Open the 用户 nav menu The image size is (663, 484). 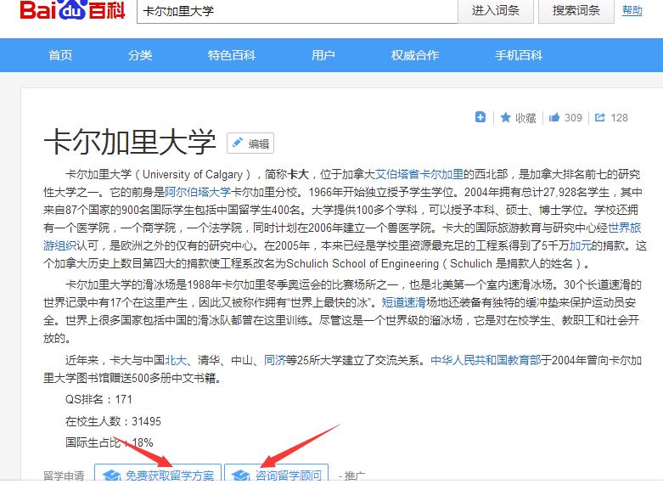point(323,55)
